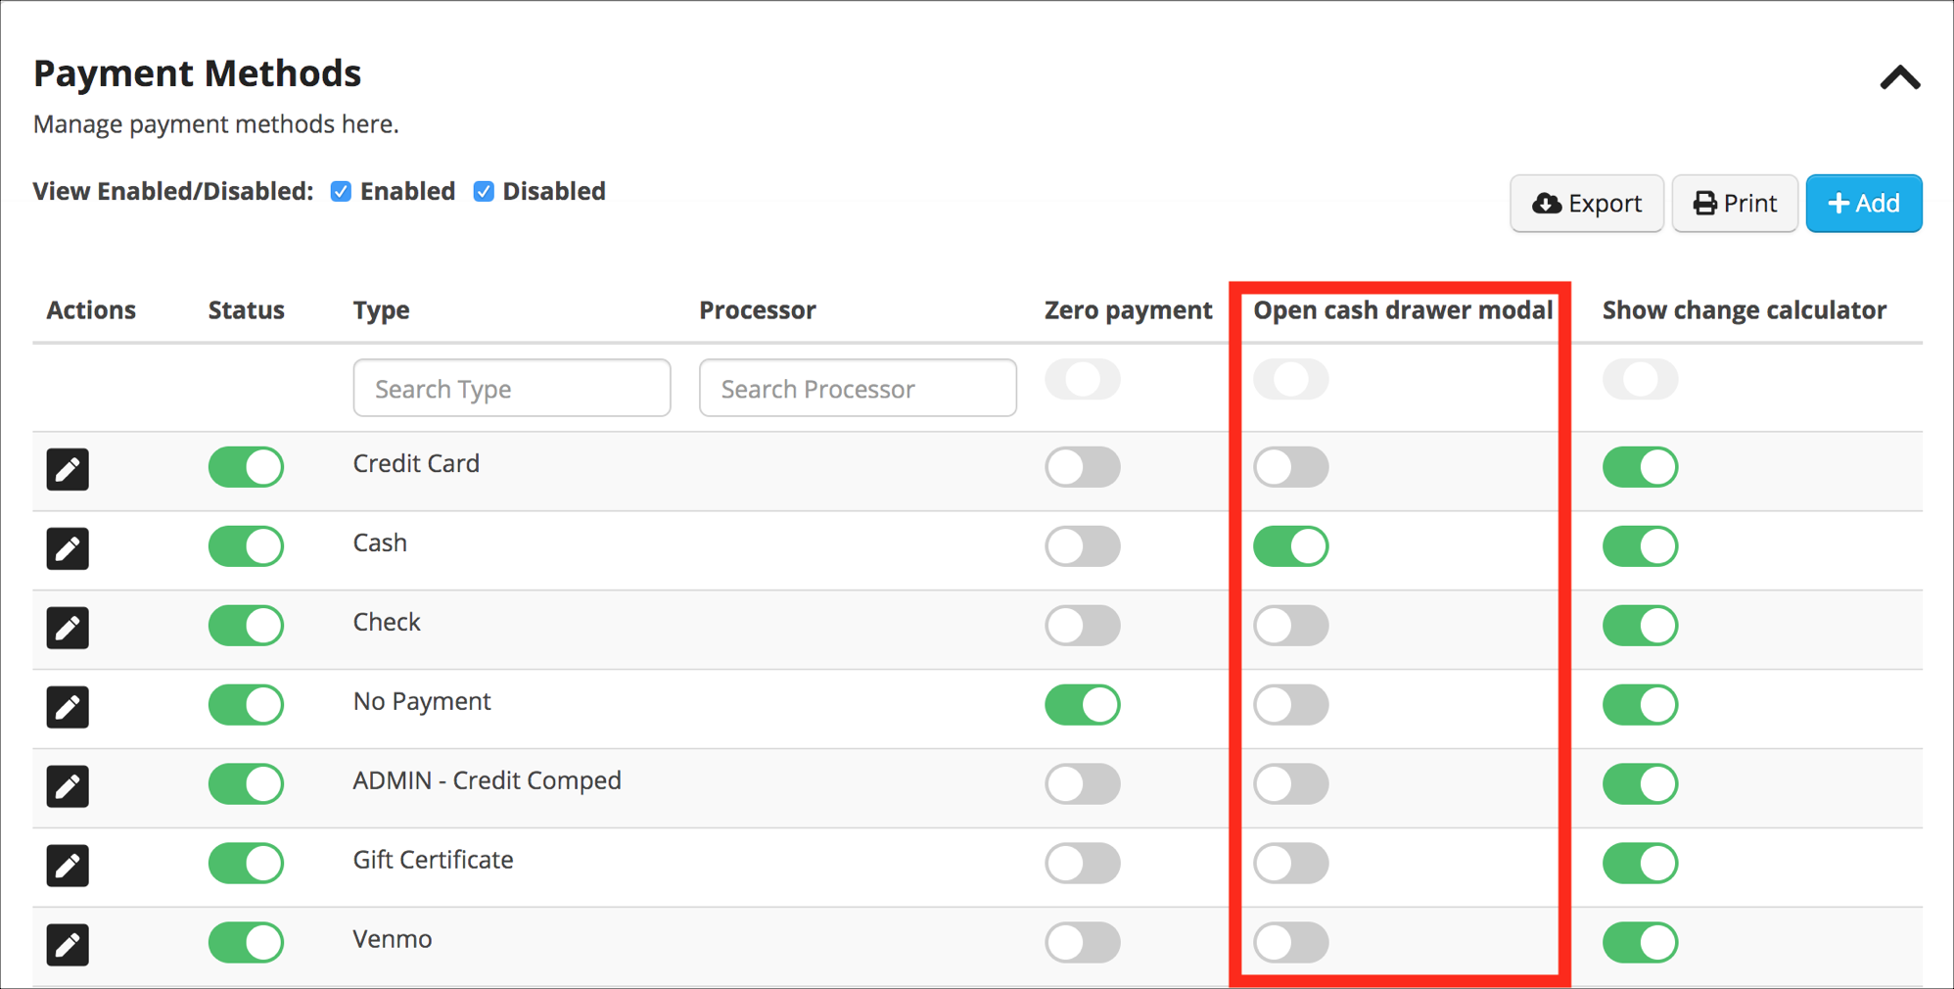Toggle Venmo status switch off
The height and width of the screenshot is (989, 1954).
pos(246,943)
